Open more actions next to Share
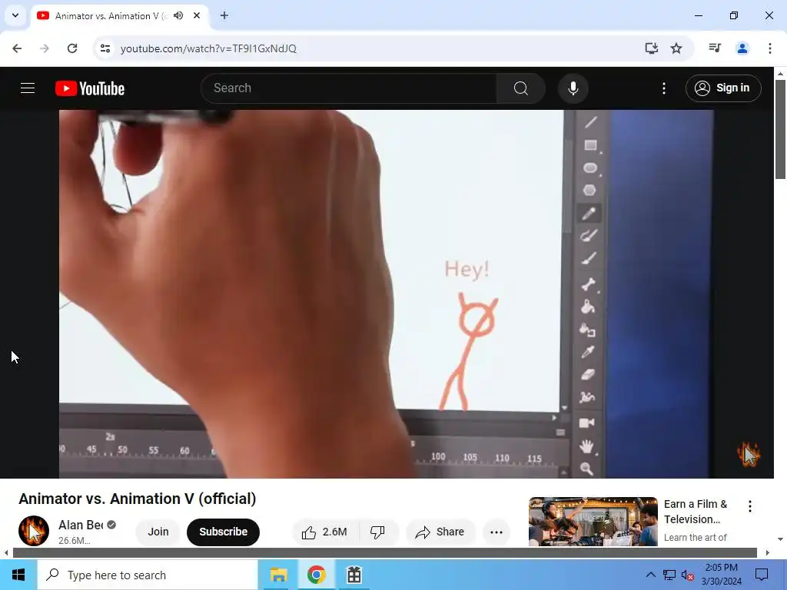 point(496,532)
